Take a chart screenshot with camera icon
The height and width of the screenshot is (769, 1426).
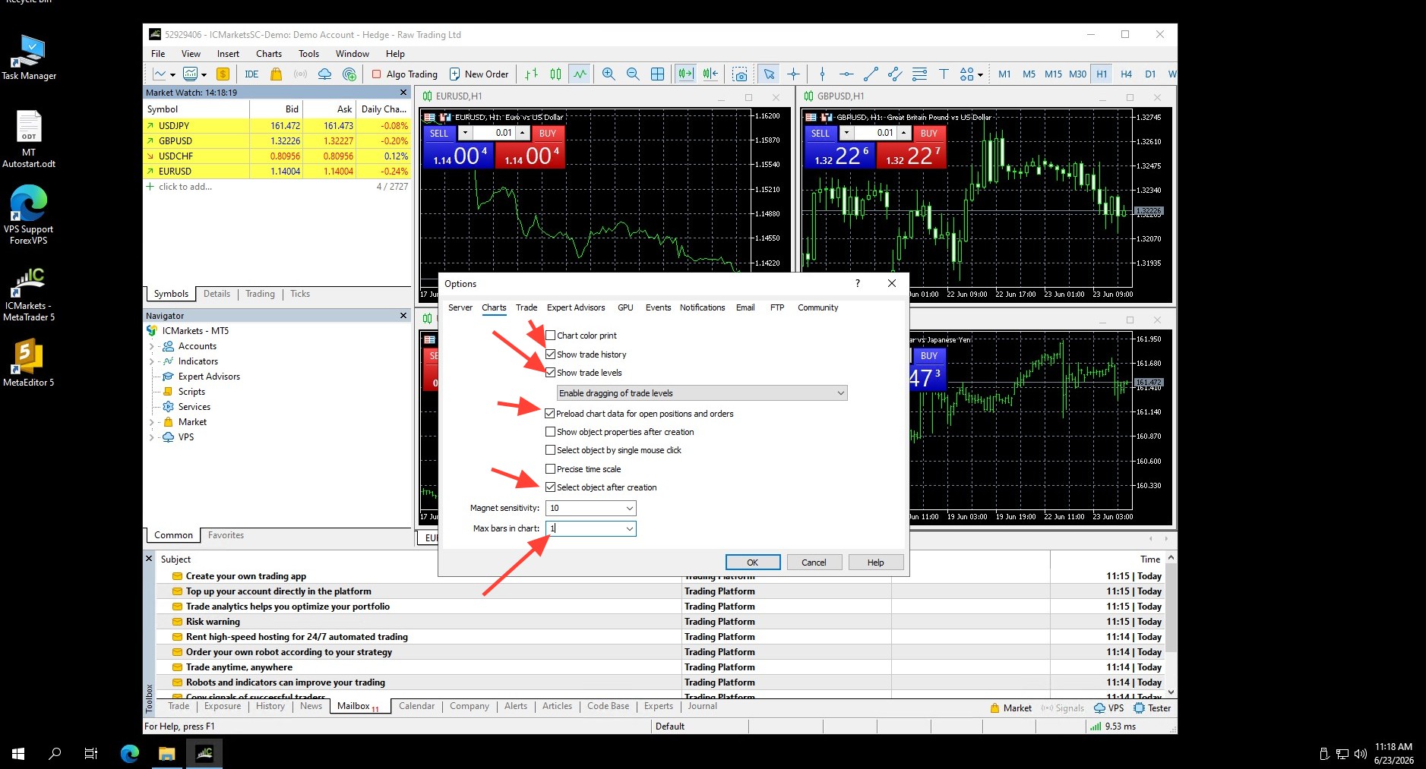pos(740,74)
